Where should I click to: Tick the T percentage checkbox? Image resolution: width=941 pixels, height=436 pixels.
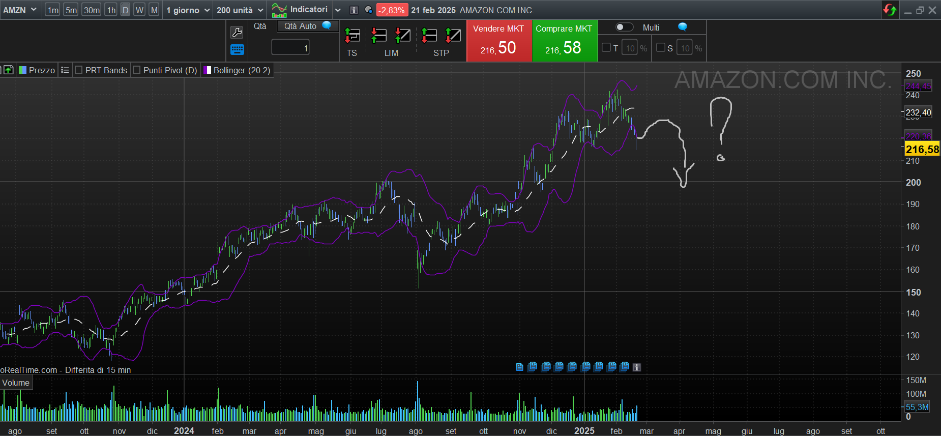tap(606, 48)
